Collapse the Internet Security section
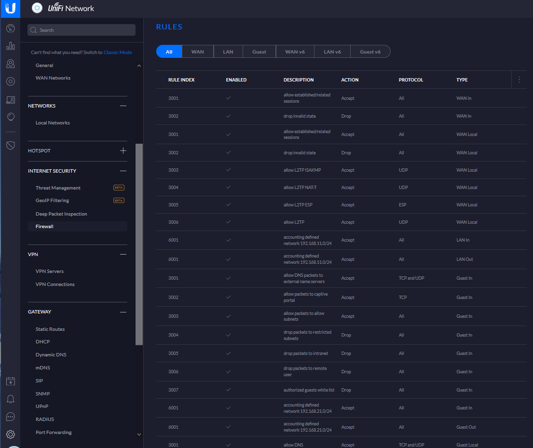Viewport: 533px width, 448px height. [x=123, y=171]
